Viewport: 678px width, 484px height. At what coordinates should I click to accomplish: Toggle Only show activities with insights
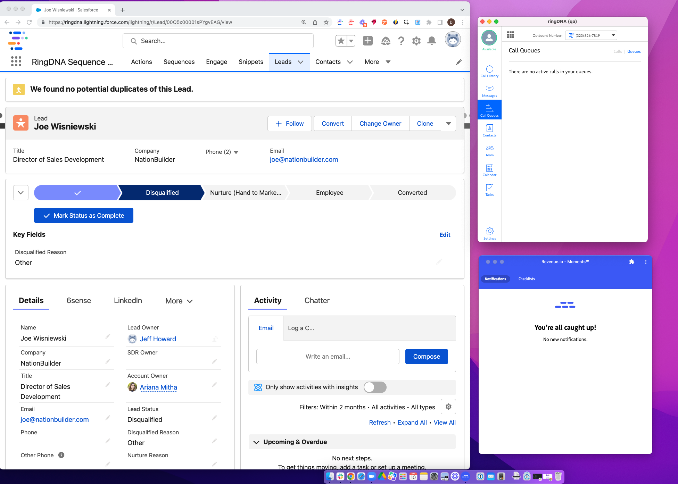coord(375,387)
